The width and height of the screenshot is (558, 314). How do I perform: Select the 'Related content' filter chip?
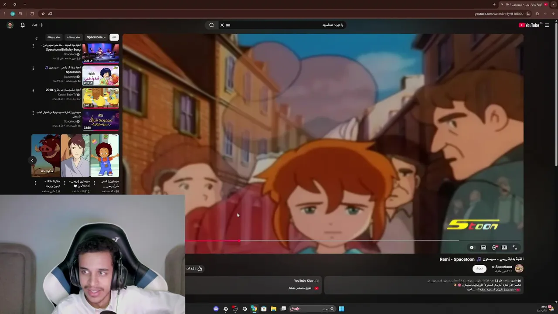click(x=74, y=37)
